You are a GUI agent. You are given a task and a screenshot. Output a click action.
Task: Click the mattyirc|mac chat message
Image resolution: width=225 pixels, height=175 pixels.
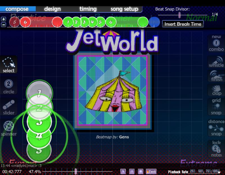[21, 165]
